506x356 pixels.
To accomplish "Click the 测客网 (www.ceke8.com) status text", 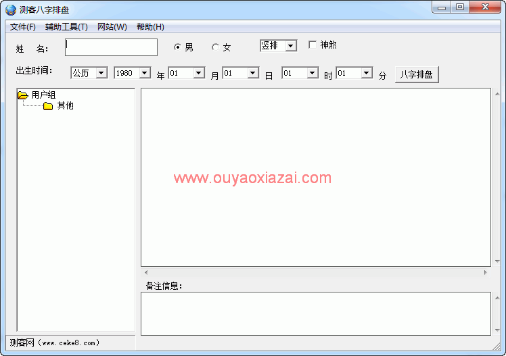I will point(55,342).
